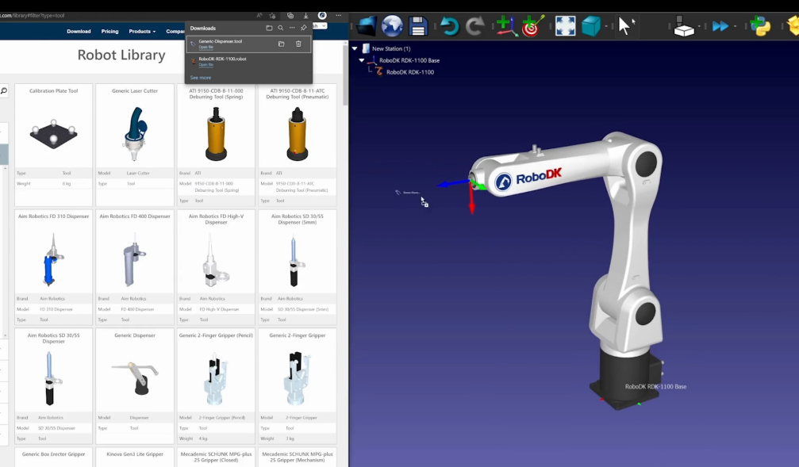Screen dimensions: 799x467
Task: Expand the Products dropdown menu
Action: 142,31
